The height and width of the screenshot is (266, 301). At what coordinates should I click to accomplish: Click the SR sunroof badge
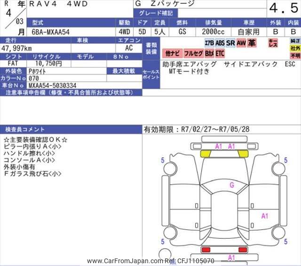pyautogui.click(x=230, y=43)
